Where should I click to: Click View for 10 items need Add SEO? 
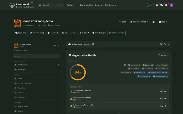pos(163,91)
